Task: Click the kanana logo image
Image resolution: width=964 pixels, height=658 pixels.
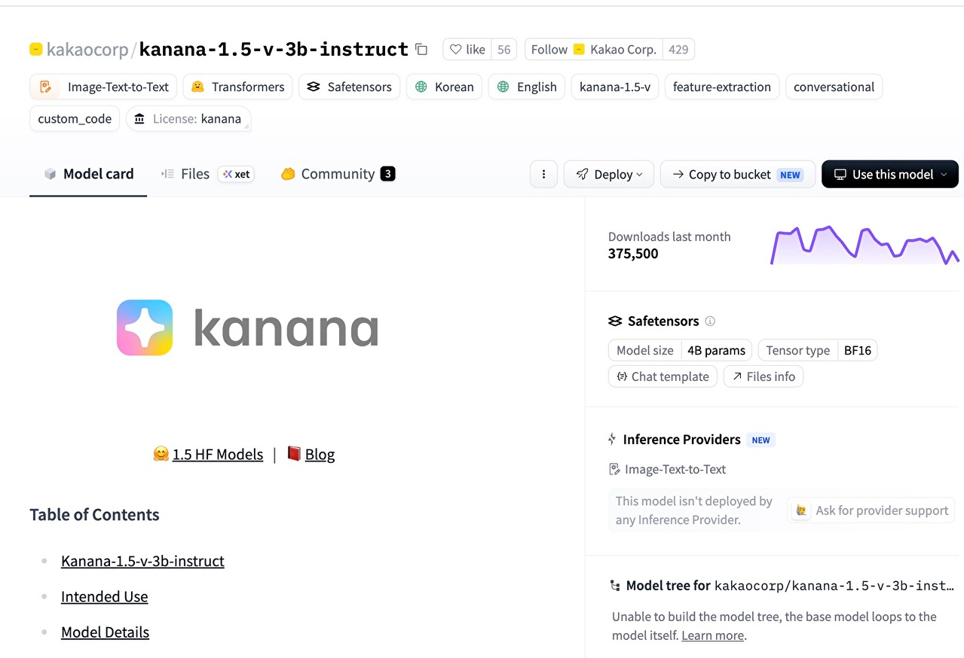Action: pyautogui.click(x=248, y=327)
